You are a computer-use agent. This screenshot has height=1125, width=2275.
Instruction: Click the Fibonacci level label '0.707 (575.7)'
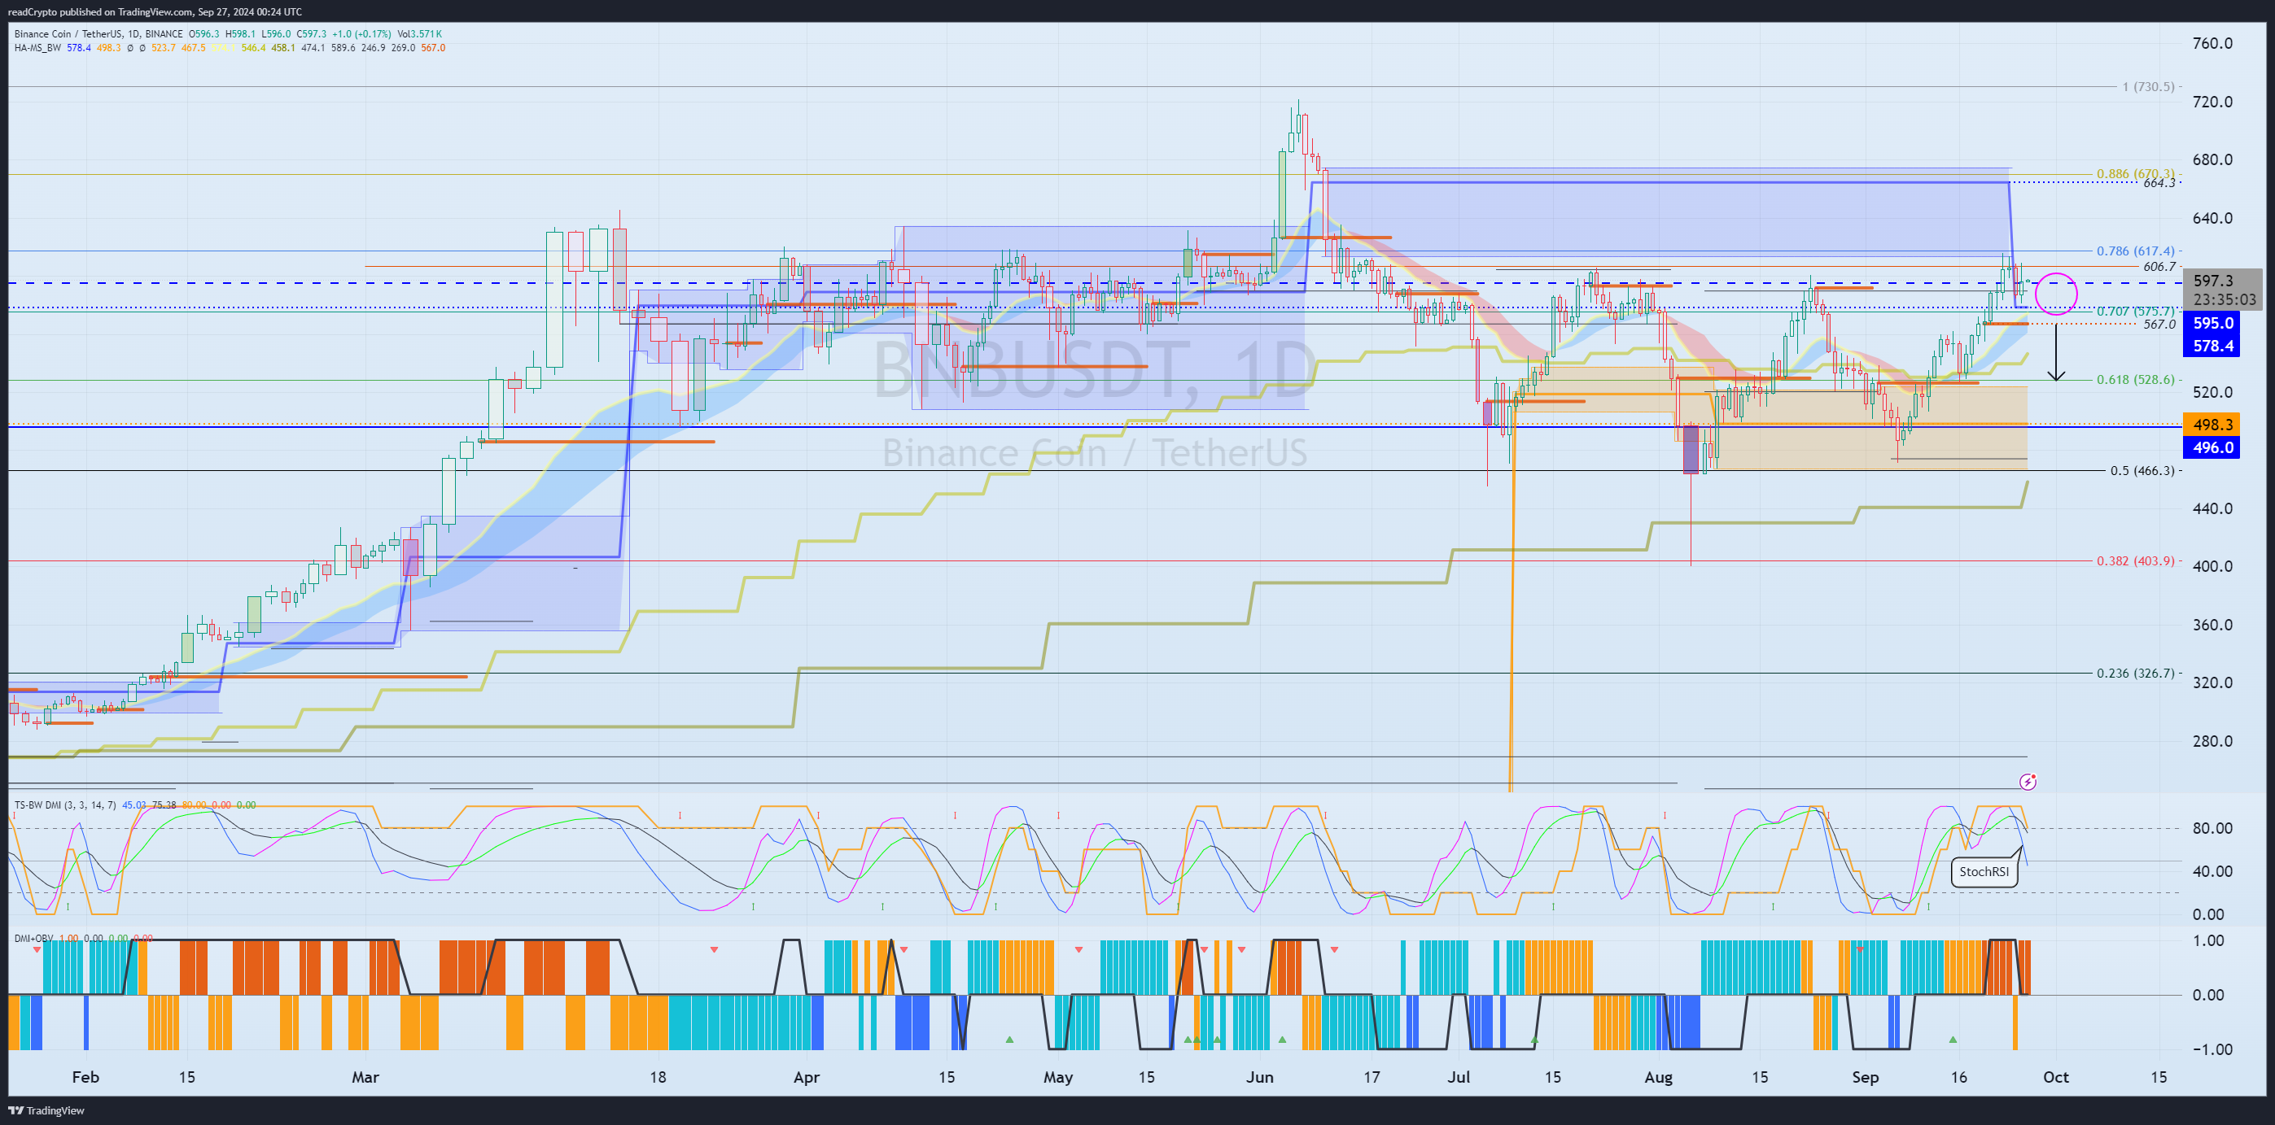point(2136,312)
